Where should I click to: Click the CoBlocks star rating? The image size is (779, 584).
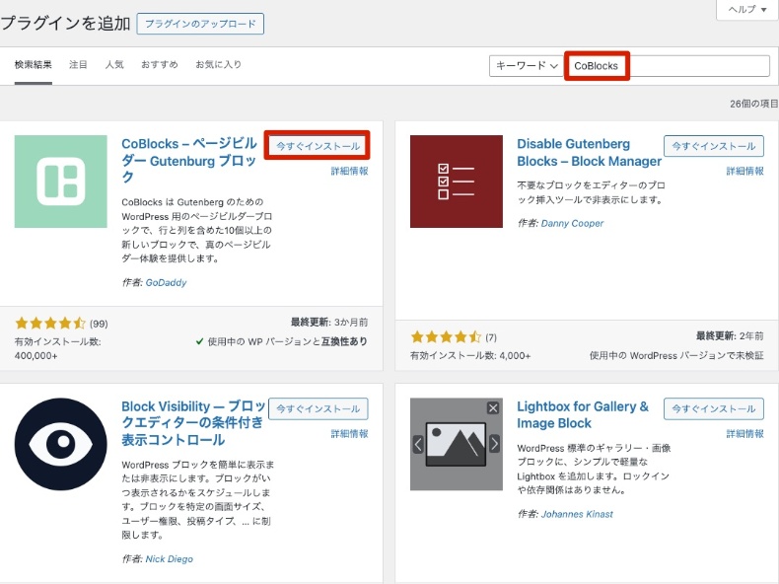point(50,324)
